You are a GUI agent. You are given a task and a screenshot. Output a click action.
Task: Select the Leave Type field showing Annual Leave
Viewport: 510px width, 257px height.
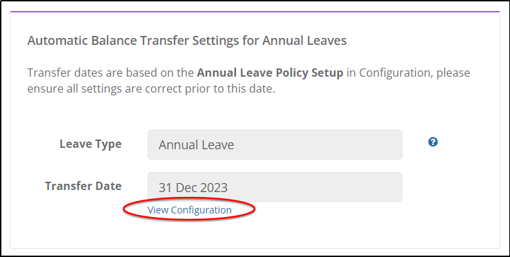pyautogui.click(x=275, y=145)
